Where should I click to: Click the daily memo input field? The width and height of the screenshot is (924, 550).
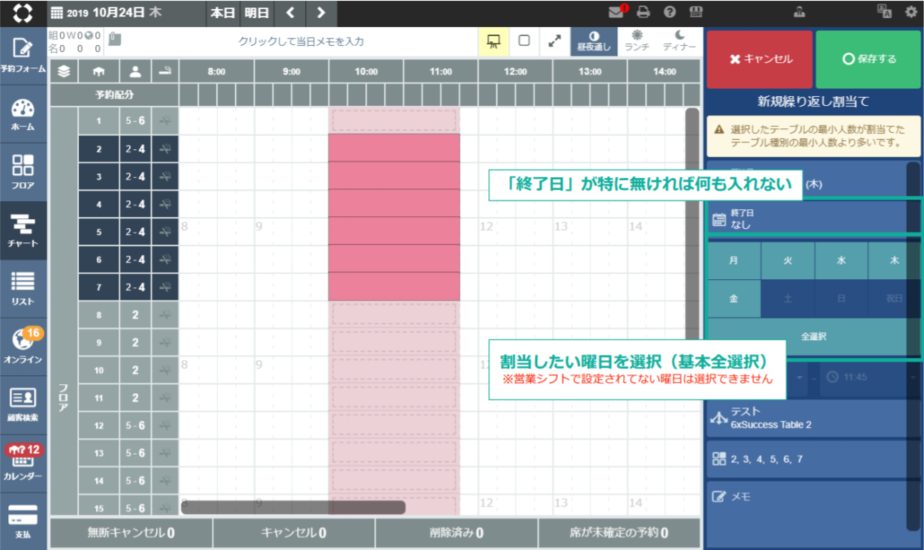[x=301, y=42]
